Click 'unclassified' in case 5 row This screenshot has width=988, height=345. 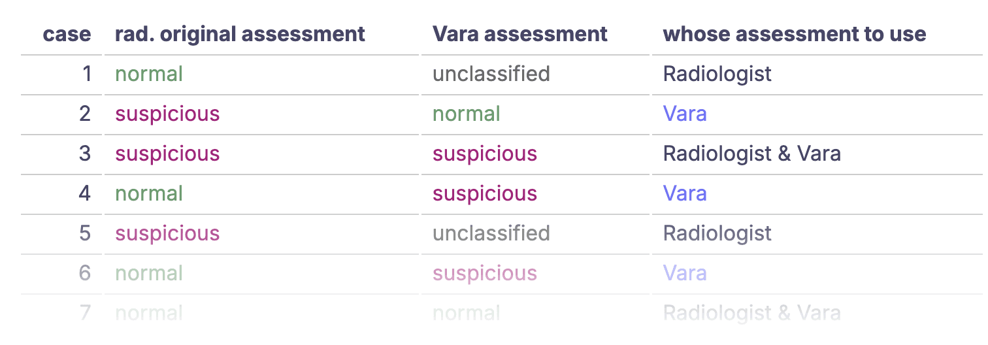pyautogui.click(x=491, y=233)
